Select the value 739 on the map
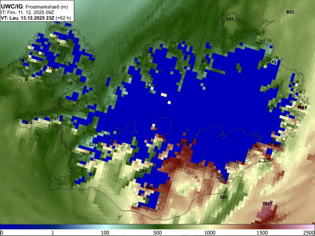The image size is (315, 236). point(149,54)
